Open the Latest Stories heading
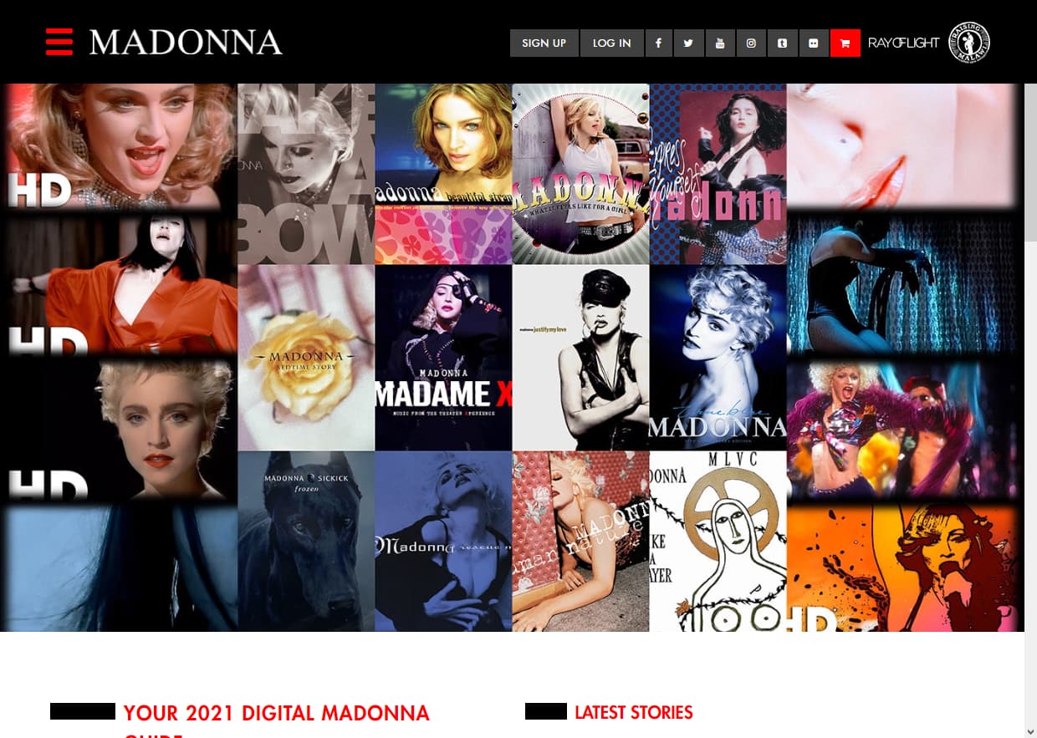1037x738 pixels. (x=633, y=713)
